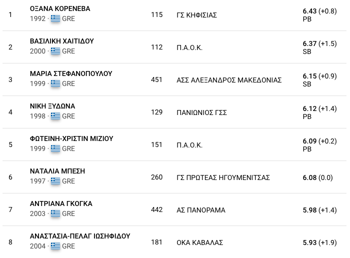Click club ΑΣΣ ΑΛΕΞΑΝΔΡΟΣ ΜΑΚΕΔΟΝΙΑΣ
This screenshot has height=258, width=350.
point(229,80)
